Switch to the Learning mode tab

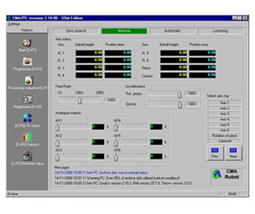tap(221, 31)
